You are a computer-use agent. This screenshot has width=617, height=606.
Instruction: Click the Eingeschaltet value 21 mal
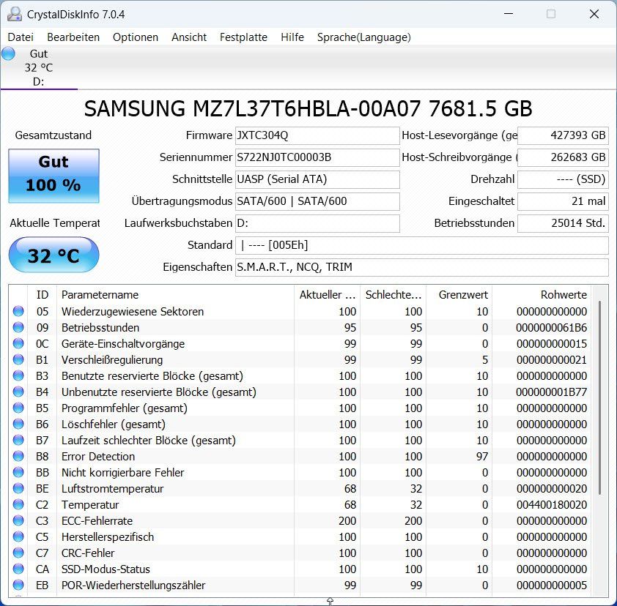pos(563,201)
